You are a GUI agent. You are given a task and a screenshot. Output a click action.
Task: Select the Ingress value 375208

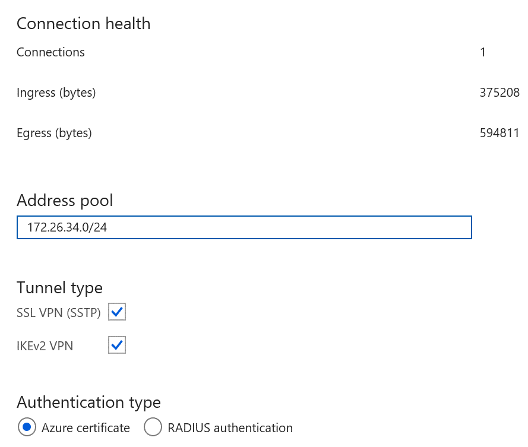[x=499, y=93]
